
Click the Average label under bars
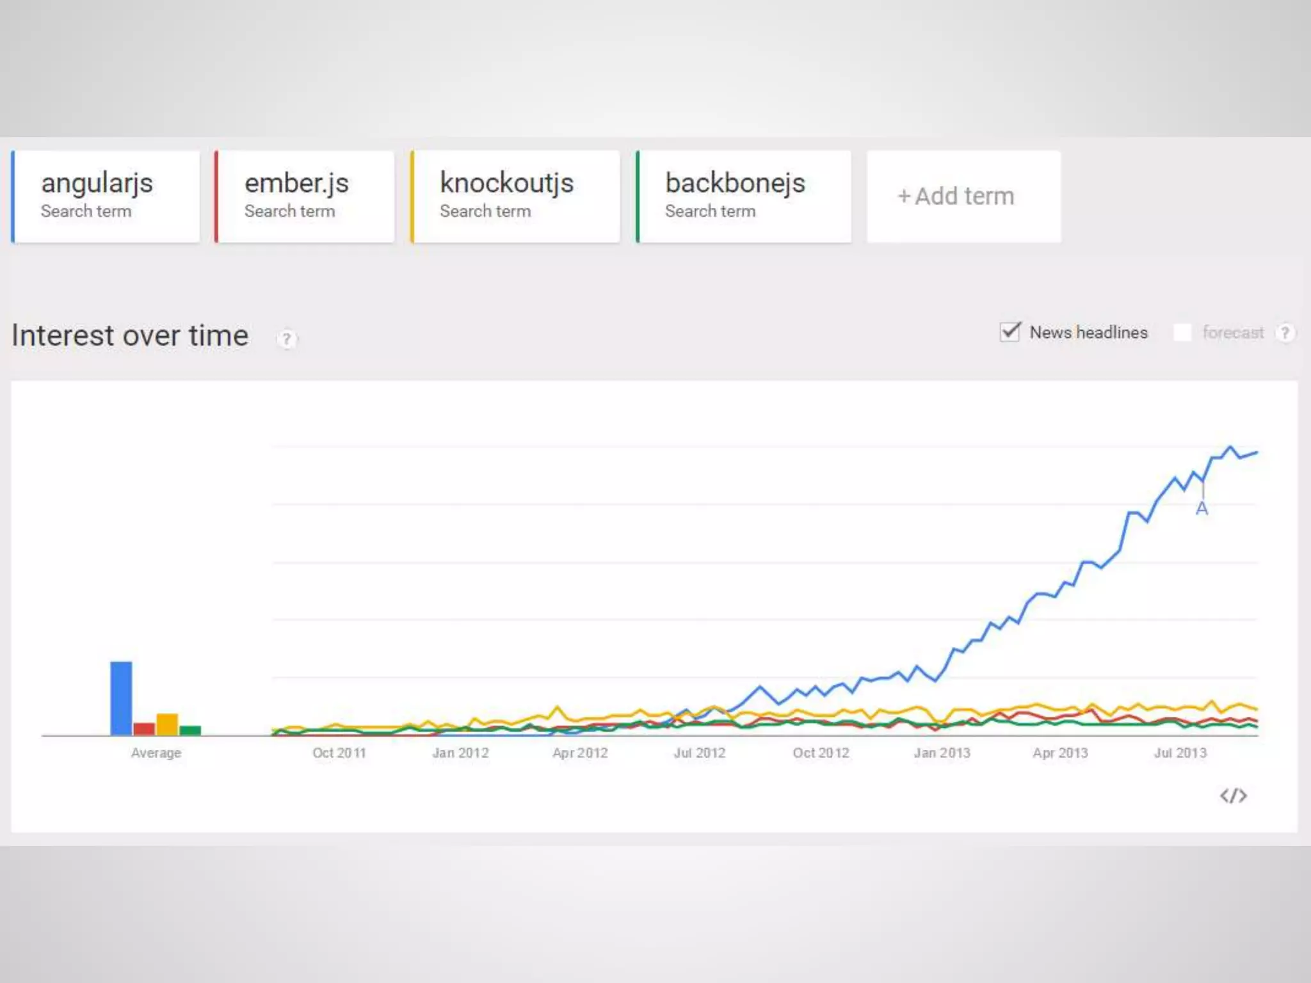coord(156,753)
